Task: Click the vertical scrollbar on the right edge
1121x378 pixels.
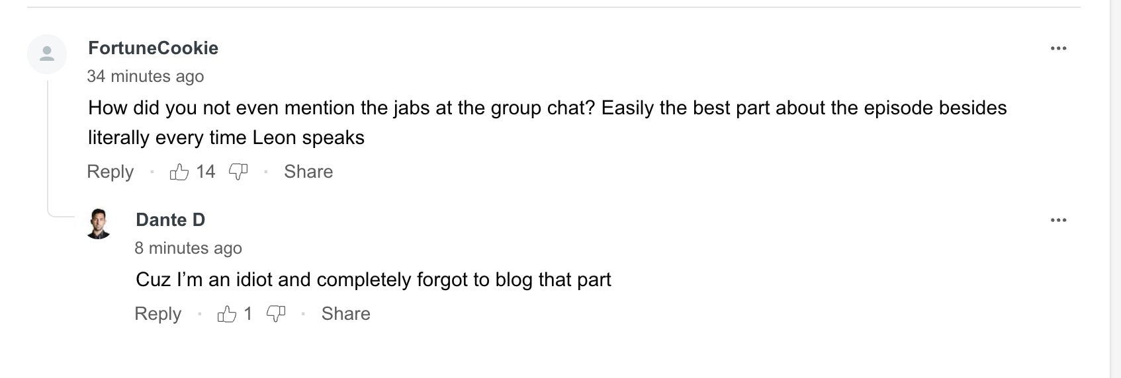Action: point(1115,189)
